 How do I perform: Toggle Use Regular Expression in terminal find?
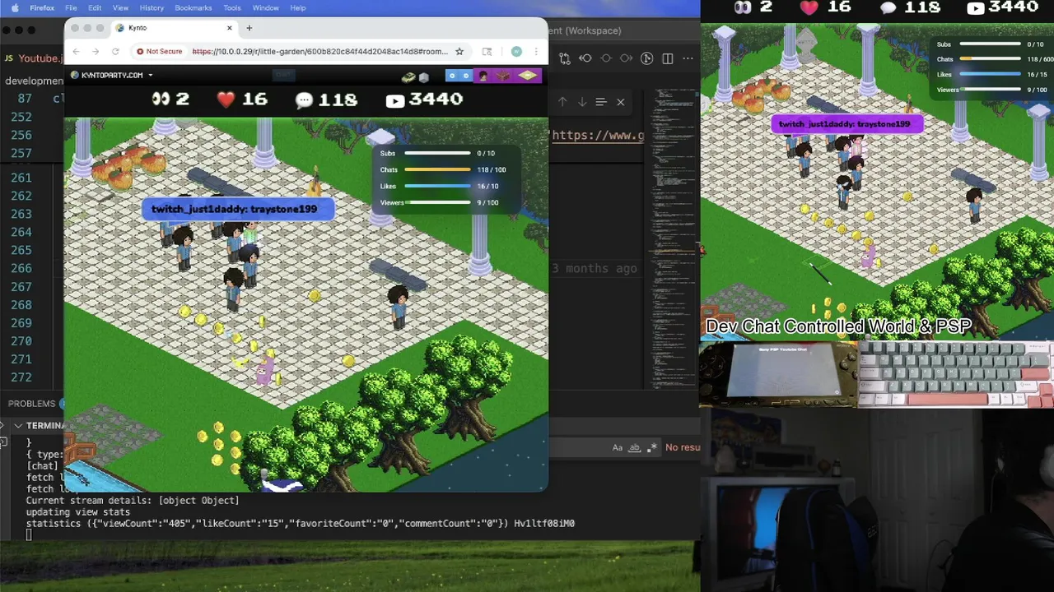click(652, 447)
